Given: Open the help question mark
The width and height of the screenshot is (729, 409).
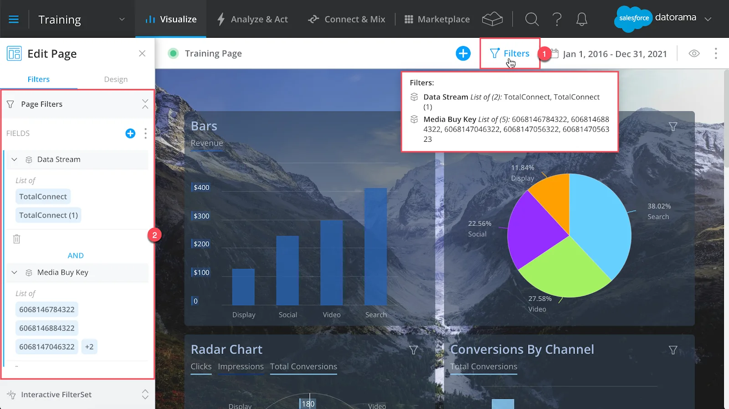Looking at the screenshot, I should (x=557, y=19).
